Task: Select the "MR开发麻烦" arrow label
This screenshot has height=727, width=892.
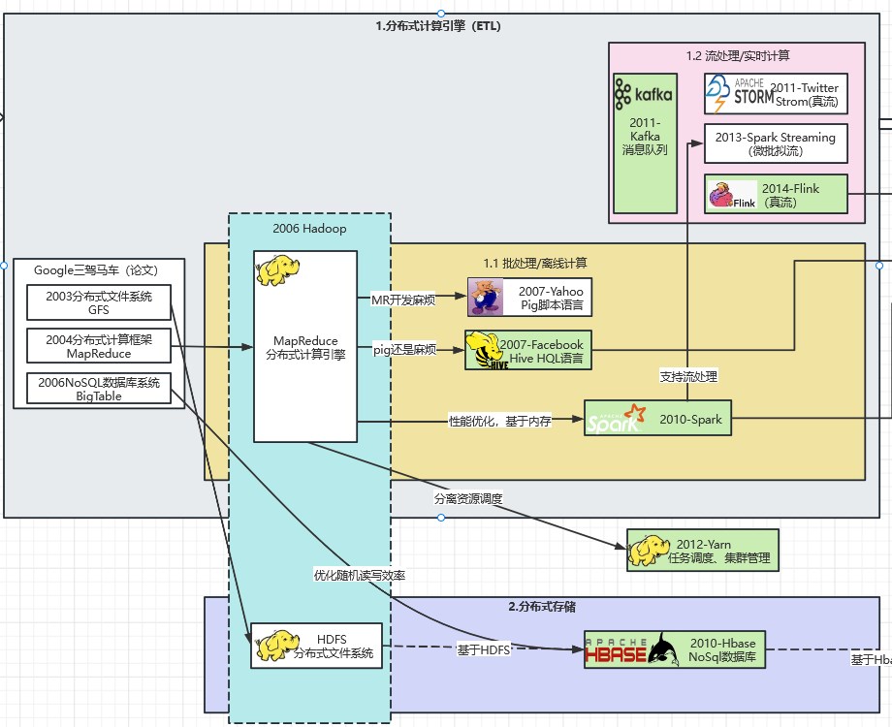Action: 403,300
